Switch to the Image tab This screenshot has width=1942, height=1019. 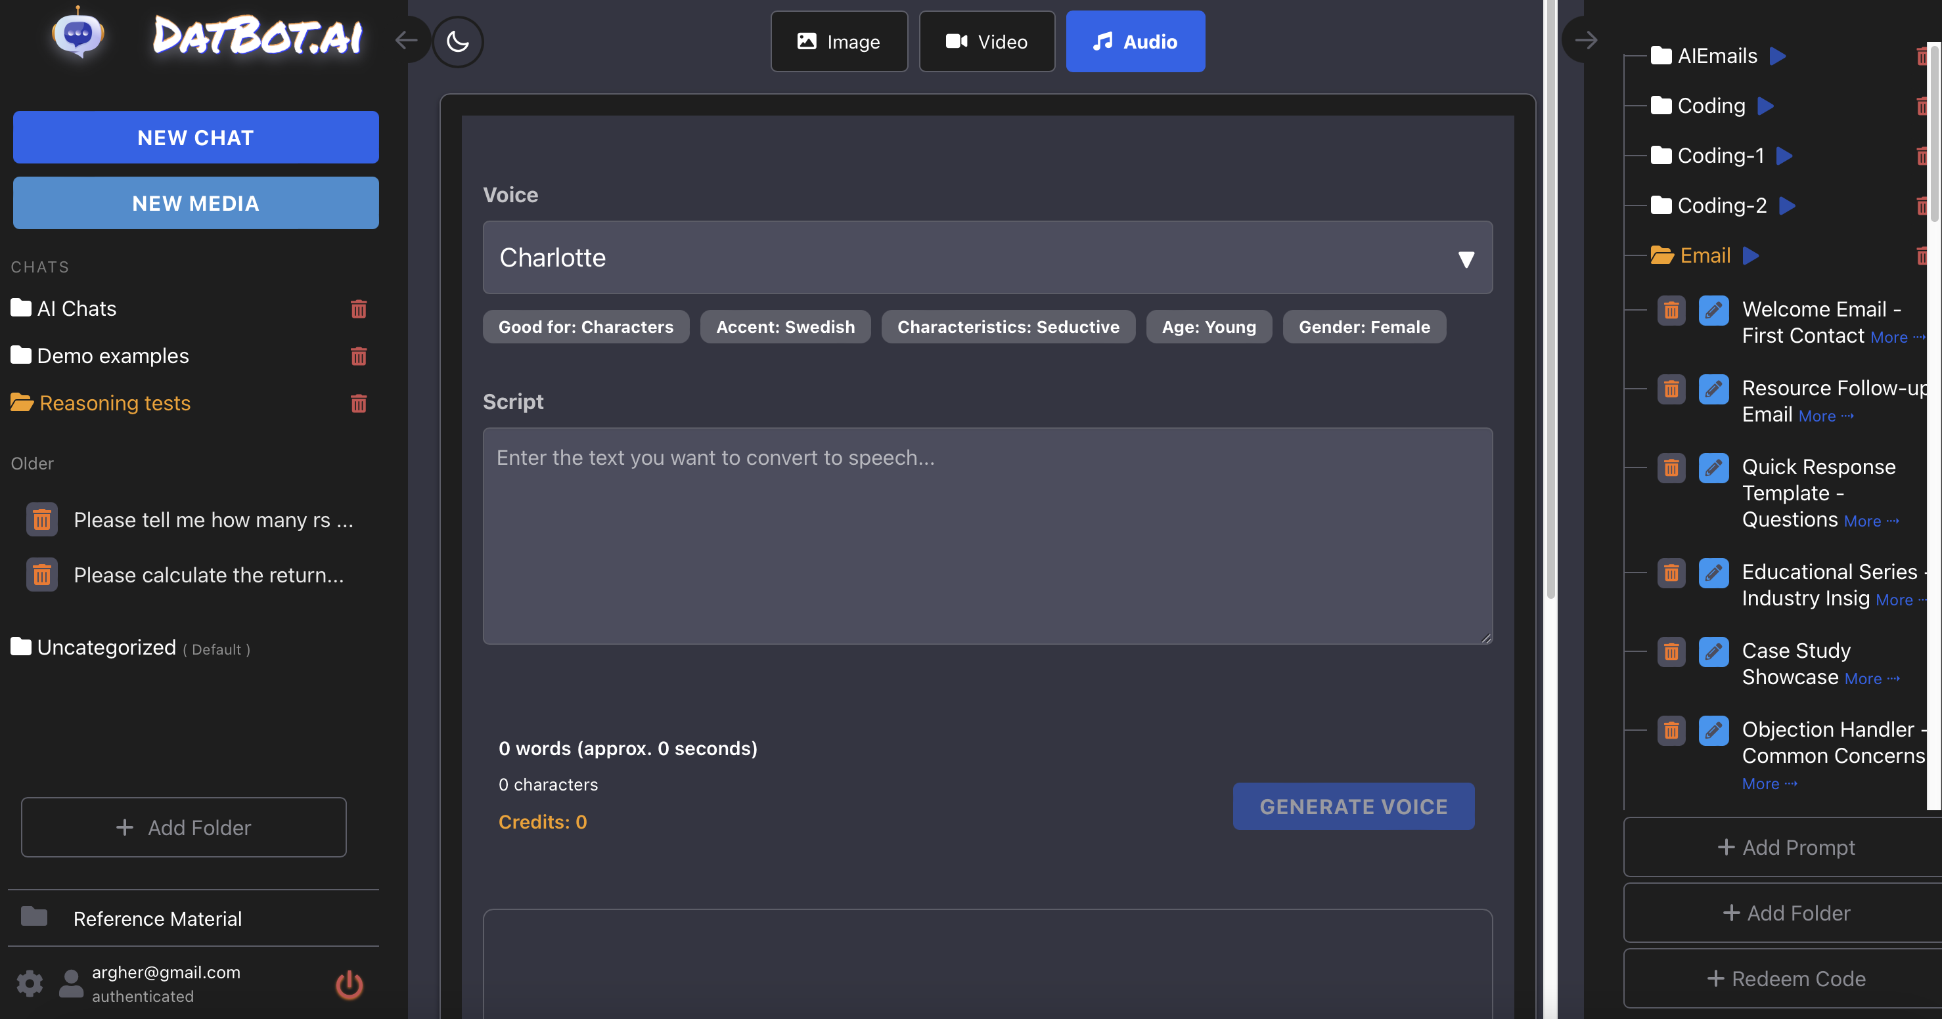click(839, 42)
